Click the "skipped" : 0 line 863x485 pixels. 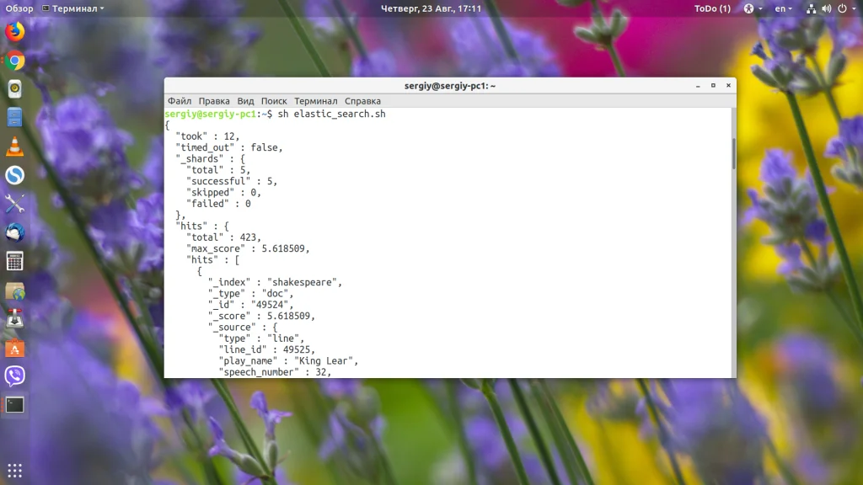pos(223,193)
